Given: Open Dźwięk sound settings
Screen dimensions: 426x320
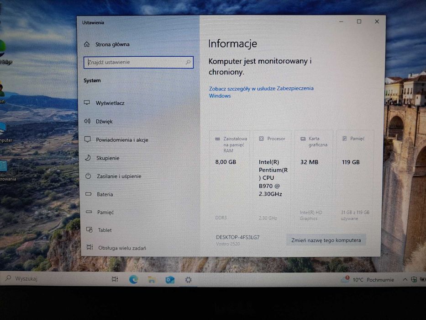Looking at the screenshot, I should [x=98, y=121].
